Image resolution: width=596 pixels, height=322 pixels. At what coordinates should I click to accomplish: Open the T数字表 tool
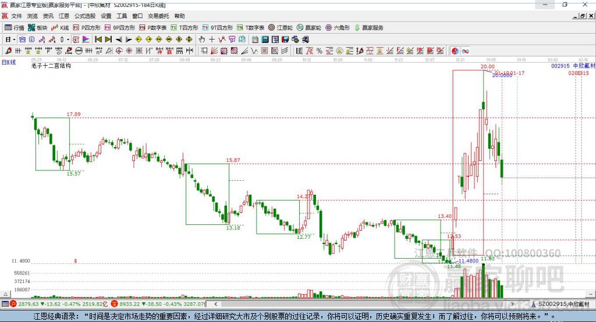(x=250, y=28)
